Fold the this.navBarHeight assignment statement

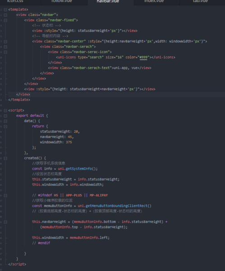click(5, 222)
